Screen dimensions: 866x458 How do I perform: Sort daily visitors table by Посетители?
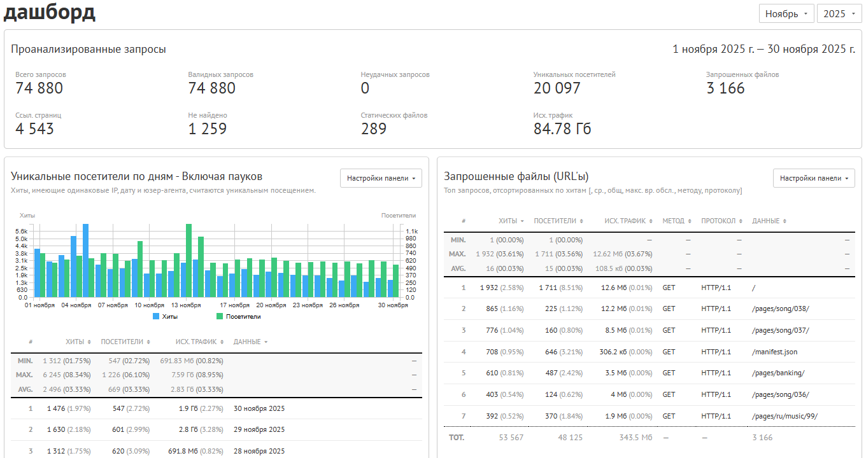(x=125, y=342)
